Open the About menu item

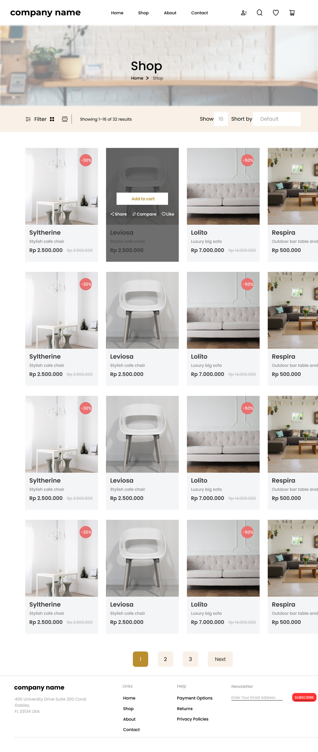click(170, 13)
